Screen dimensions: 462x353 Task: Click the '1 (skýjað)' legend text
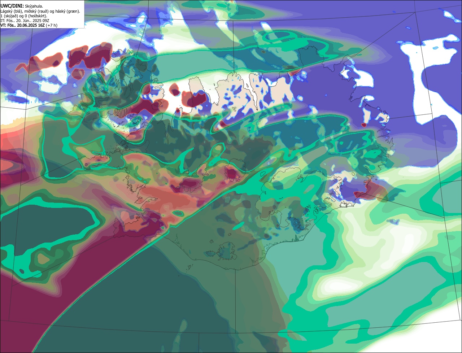pyautogui.click(x=9, y=16)
